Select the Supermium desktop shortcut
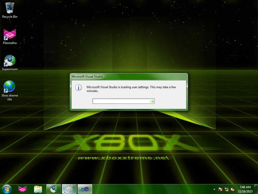This screenshot has height=194, width=258. (x=10, y=63)
